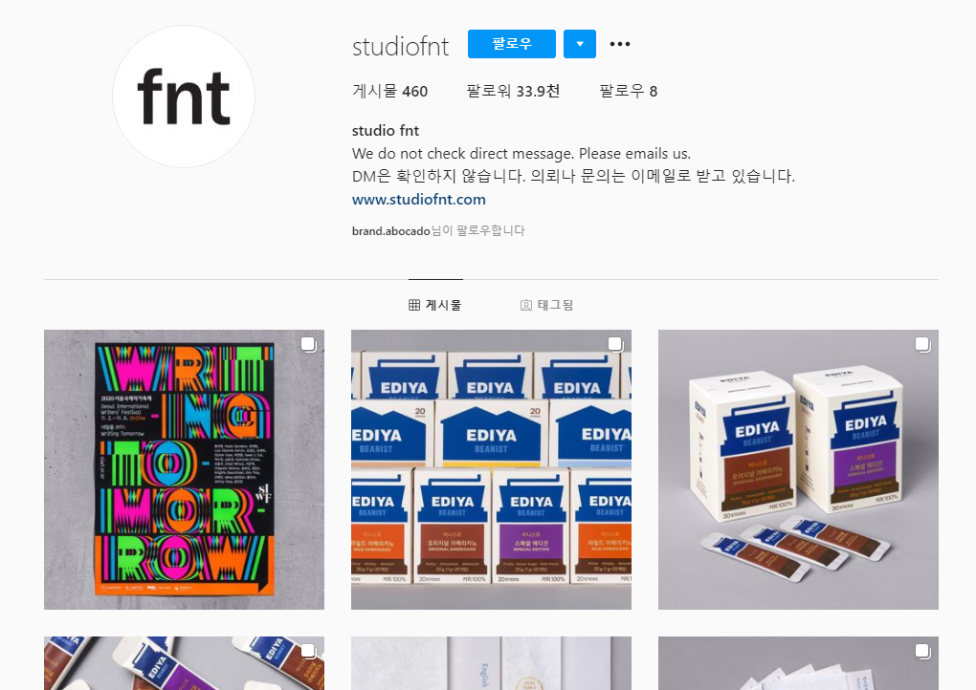Image resolution: width=976 pixels, height=690 pixels.
Task: Open the three-dot options menu
Action: pos(619,44)
